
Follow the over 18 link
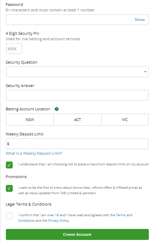pos(53,215)
